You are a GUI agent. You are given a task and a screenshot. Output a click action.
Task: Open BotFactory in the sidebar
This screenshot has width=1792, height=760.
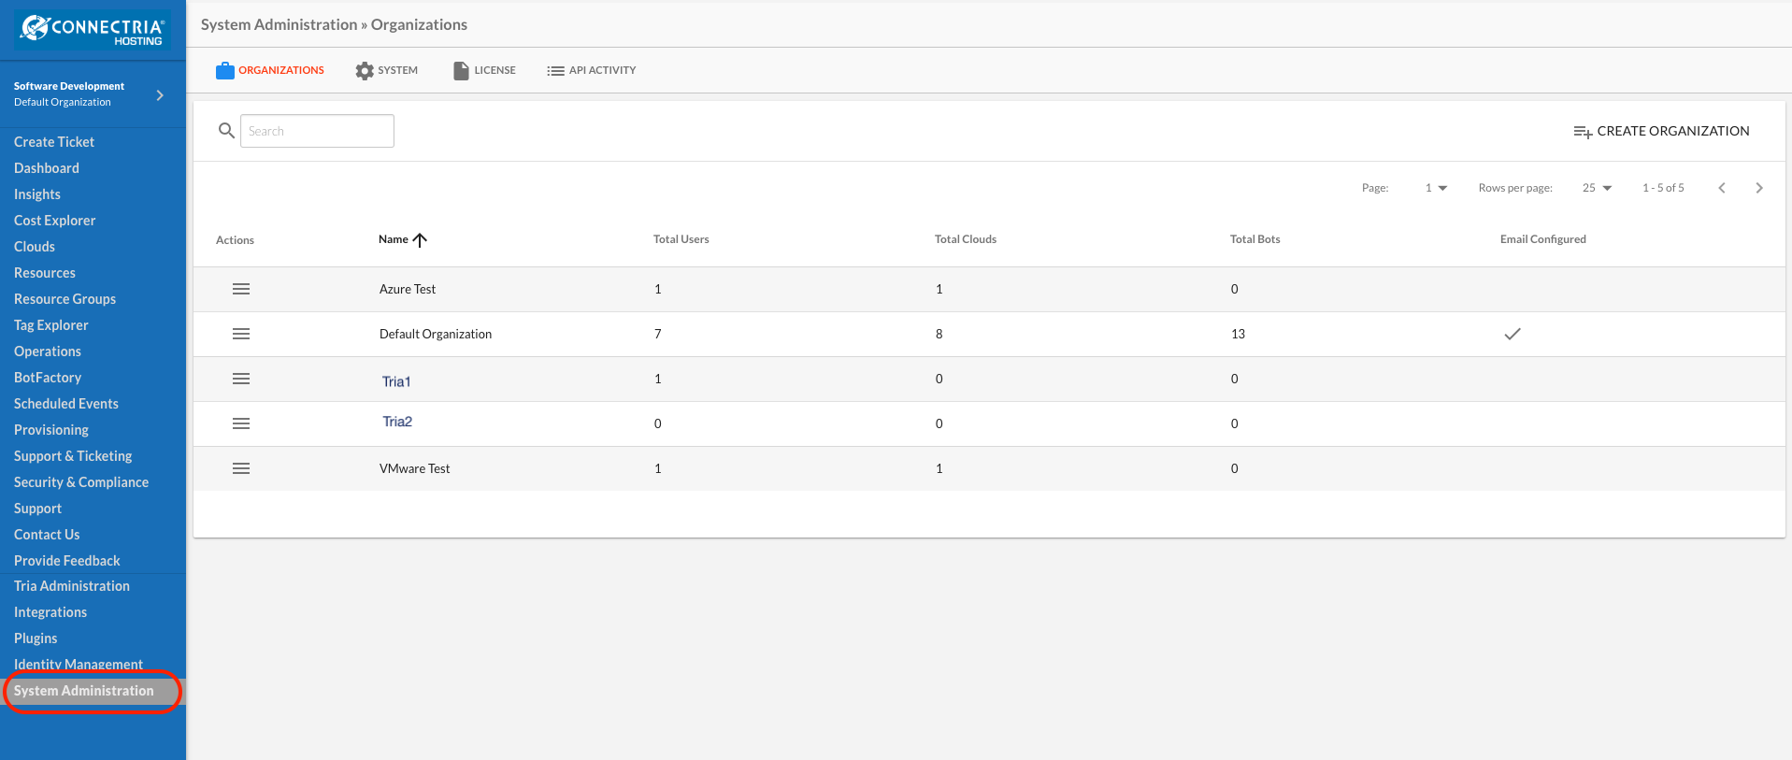(48, 378)
